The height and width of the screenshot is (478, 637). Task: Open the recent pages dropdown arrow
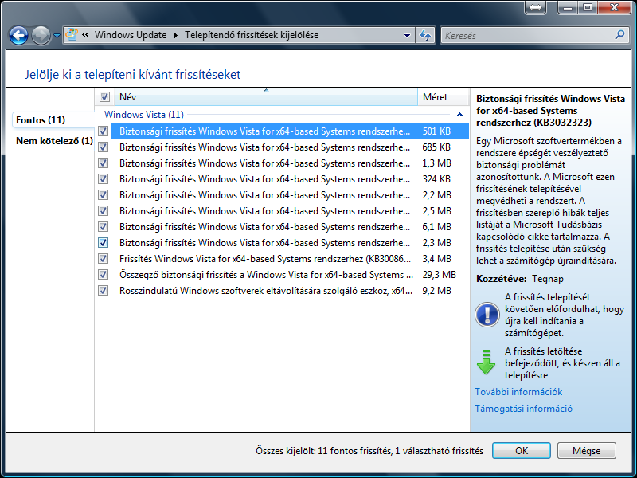pyautogui.click(x=57, y=36)
